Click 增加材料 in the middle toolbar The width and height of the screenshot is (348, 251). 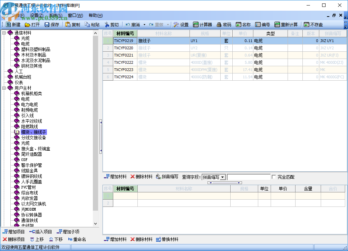[115, 177]
